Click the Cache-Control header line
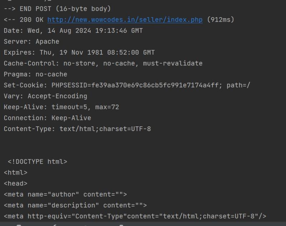The height and width of the screenshot is (226, 286). tap(103, 64)
